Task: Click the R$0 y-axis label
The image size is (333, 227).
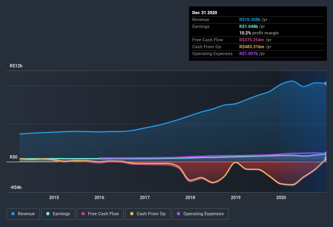Action: pyautogui.click(x=14, y=157)
